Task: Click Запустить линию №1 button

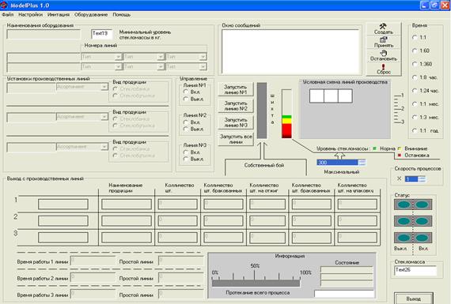Action: 236,89
